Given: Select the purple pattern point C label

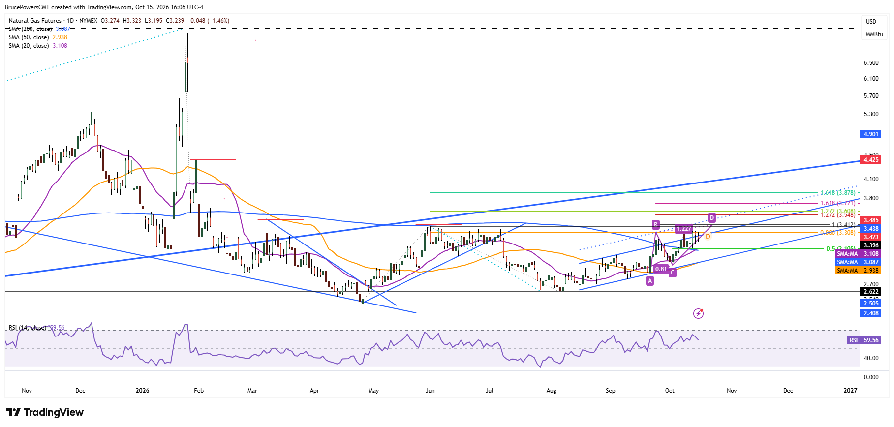Looking at the screenshot, I should coord(672,273).
